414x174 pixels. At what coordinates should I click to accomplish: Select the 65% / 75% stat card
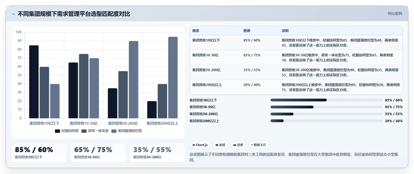pyautogui.click(x=98, y=152)
